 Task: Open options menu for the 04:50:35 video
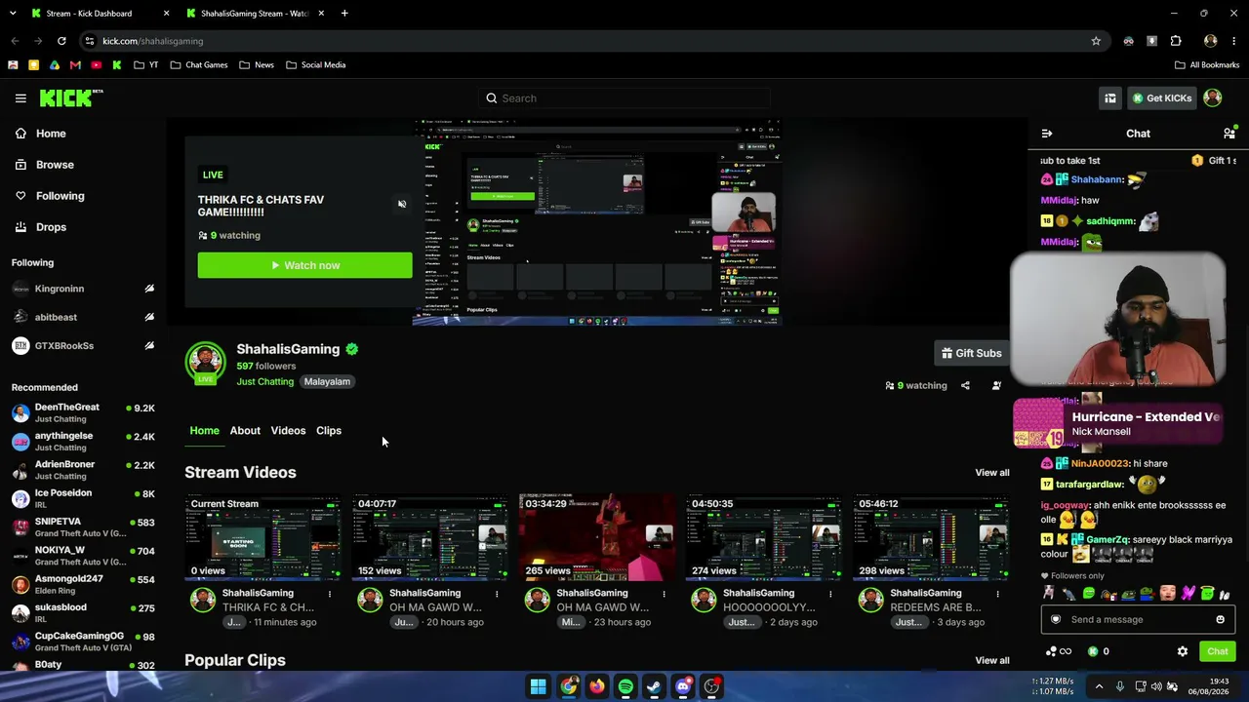pos(830,593)
